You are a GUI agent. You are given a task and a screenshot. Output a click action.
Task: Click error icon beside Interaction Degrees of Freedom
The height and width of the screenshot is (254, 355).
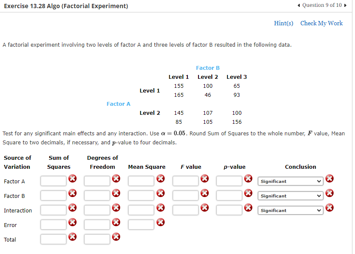[x=116, y=207]
